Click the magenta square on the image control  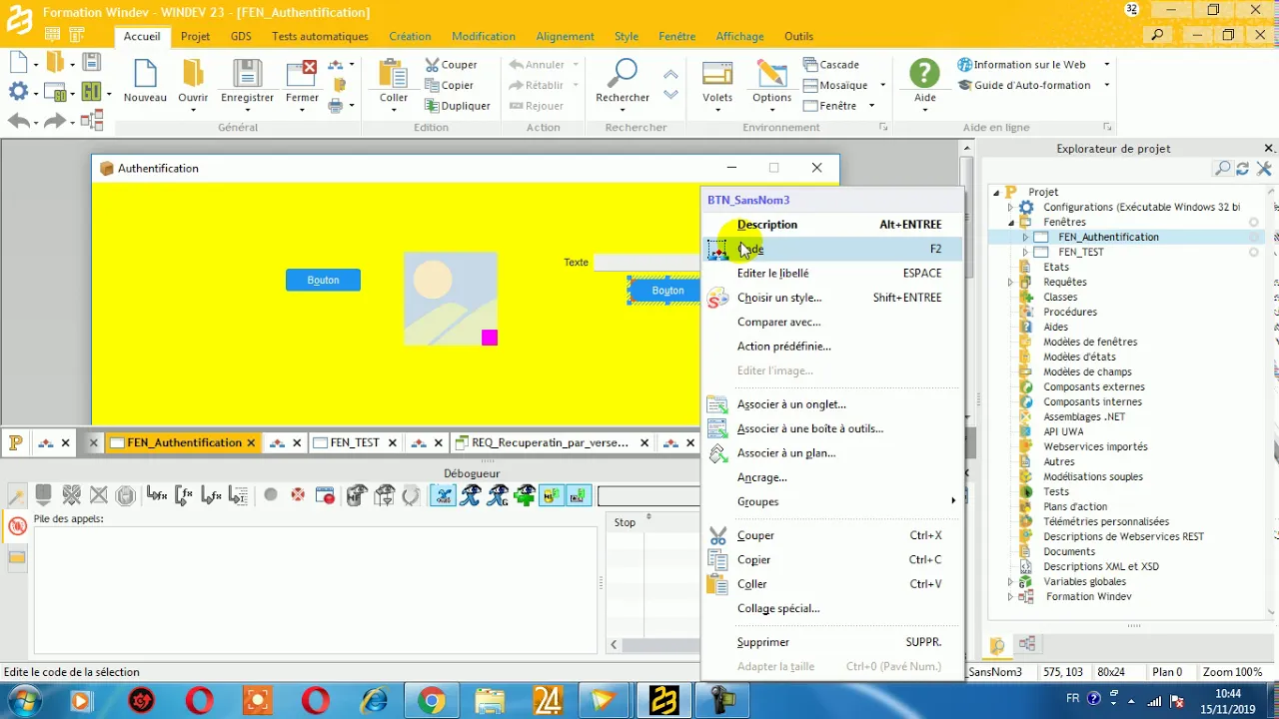489,338
